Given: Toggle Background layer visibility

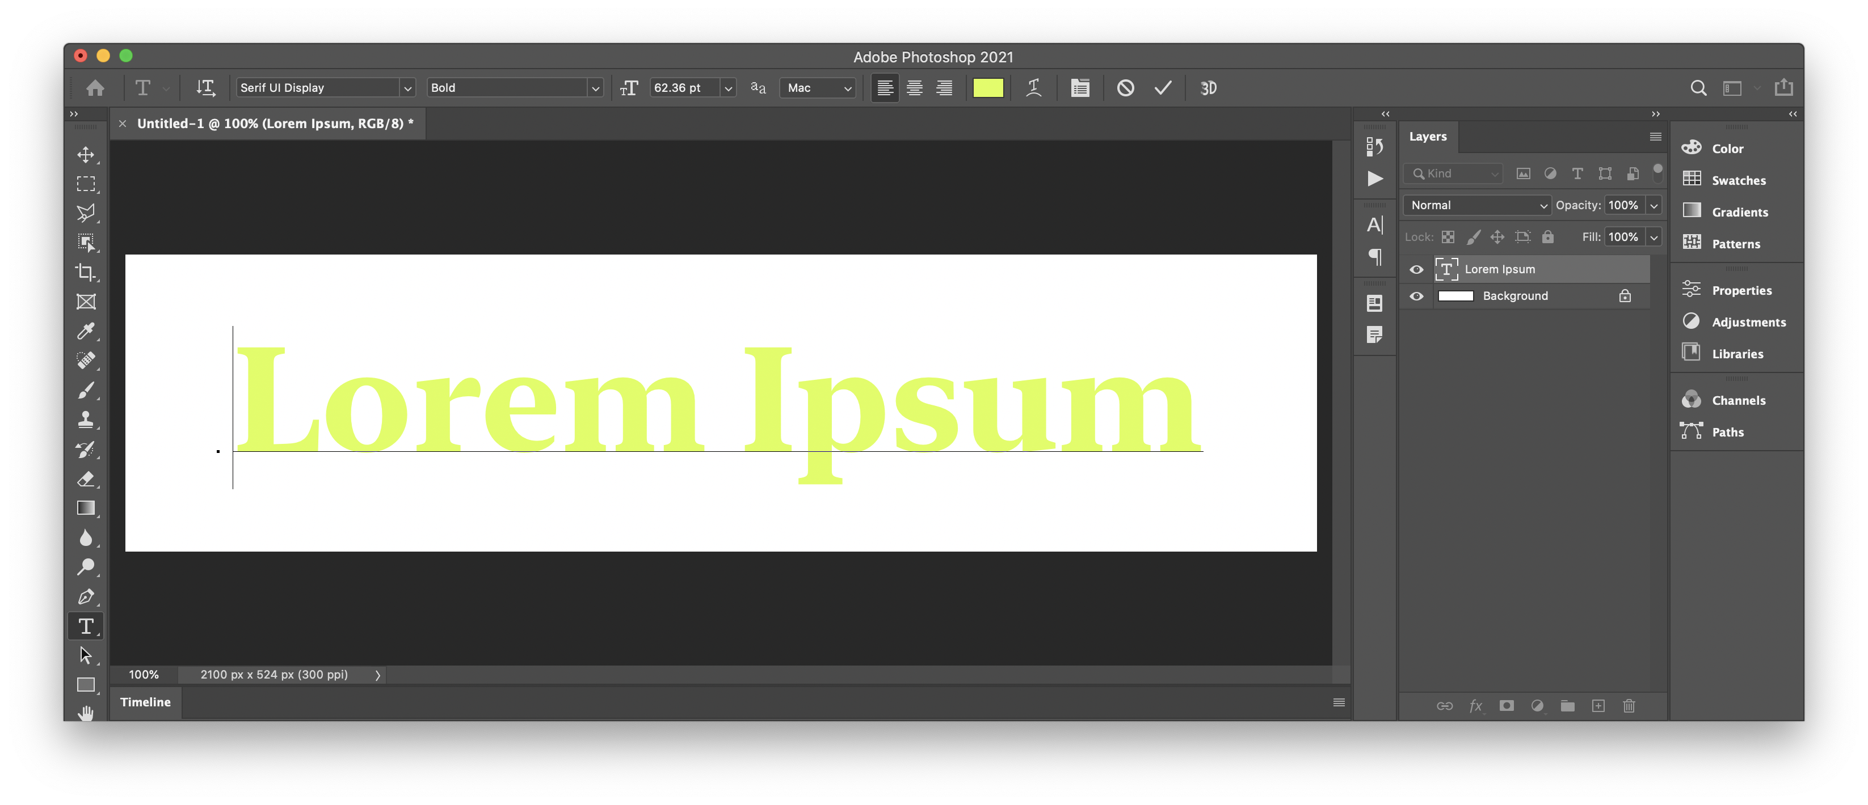Looking at the screenshot, I should click(1416, 295).
